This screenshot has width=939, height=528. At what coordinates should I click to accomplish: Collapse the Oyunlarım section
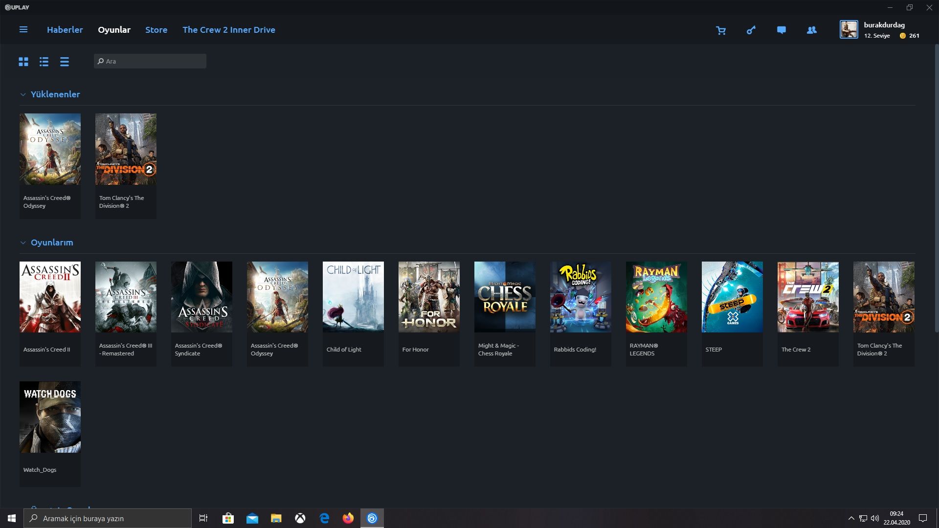[x=23, y=242]
